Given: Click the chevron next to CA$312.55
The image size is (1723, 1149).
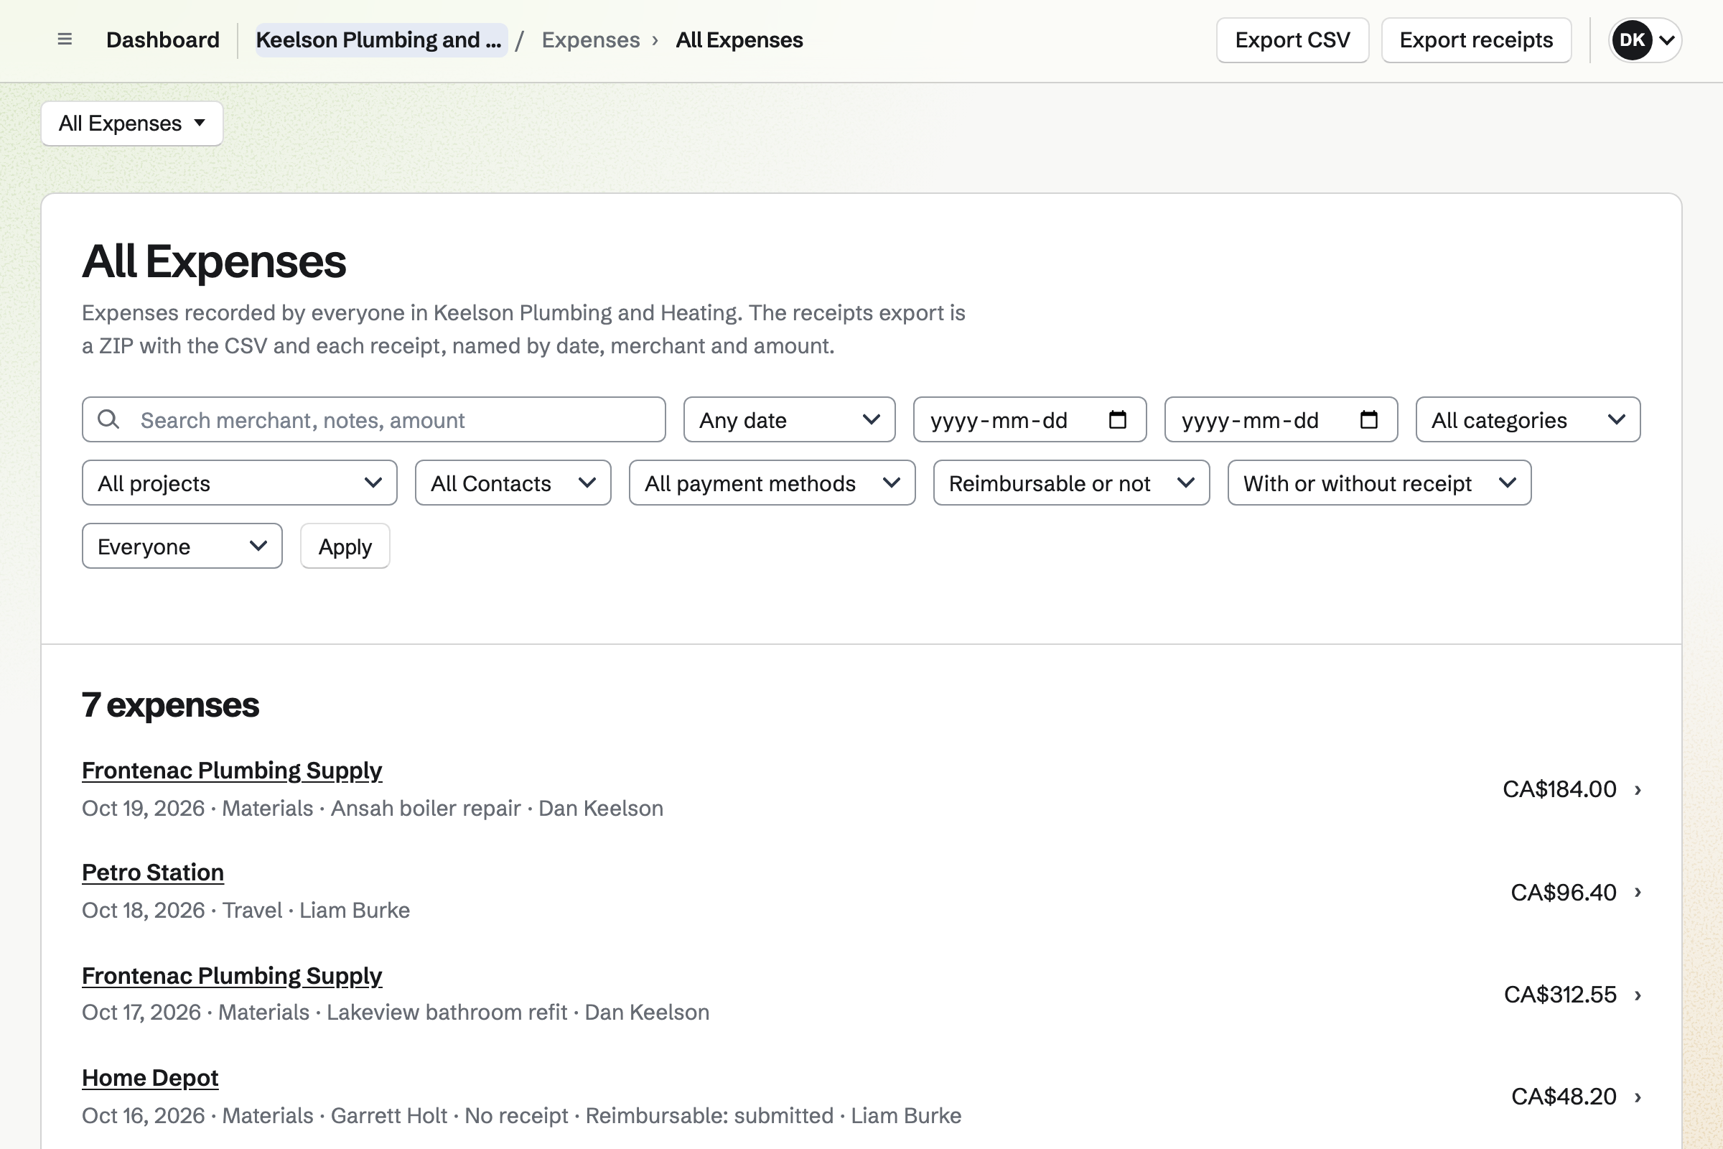Looking at the screenshot, I should click(1638, 995).
